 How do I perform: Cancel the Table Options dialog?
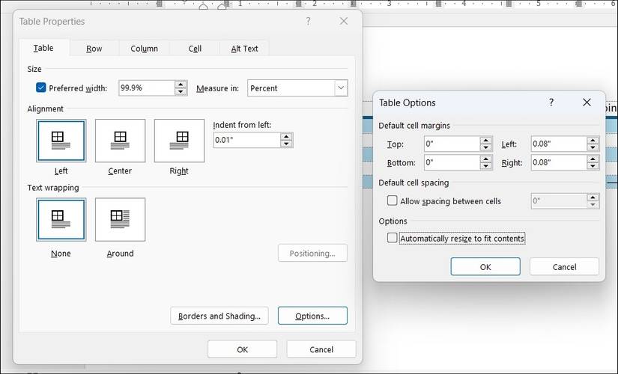pos(564,266)
